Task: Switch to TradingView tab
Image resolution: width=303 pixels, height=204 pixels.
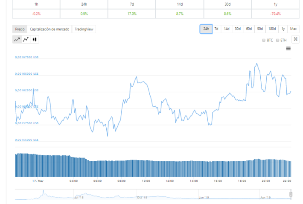Action: [84, 29]
